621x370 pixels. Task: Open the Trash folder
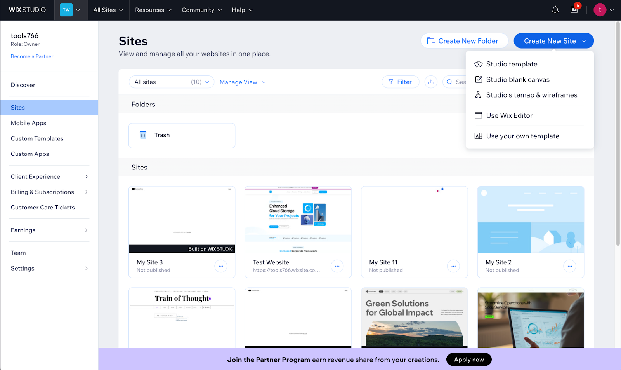[182, 135]
